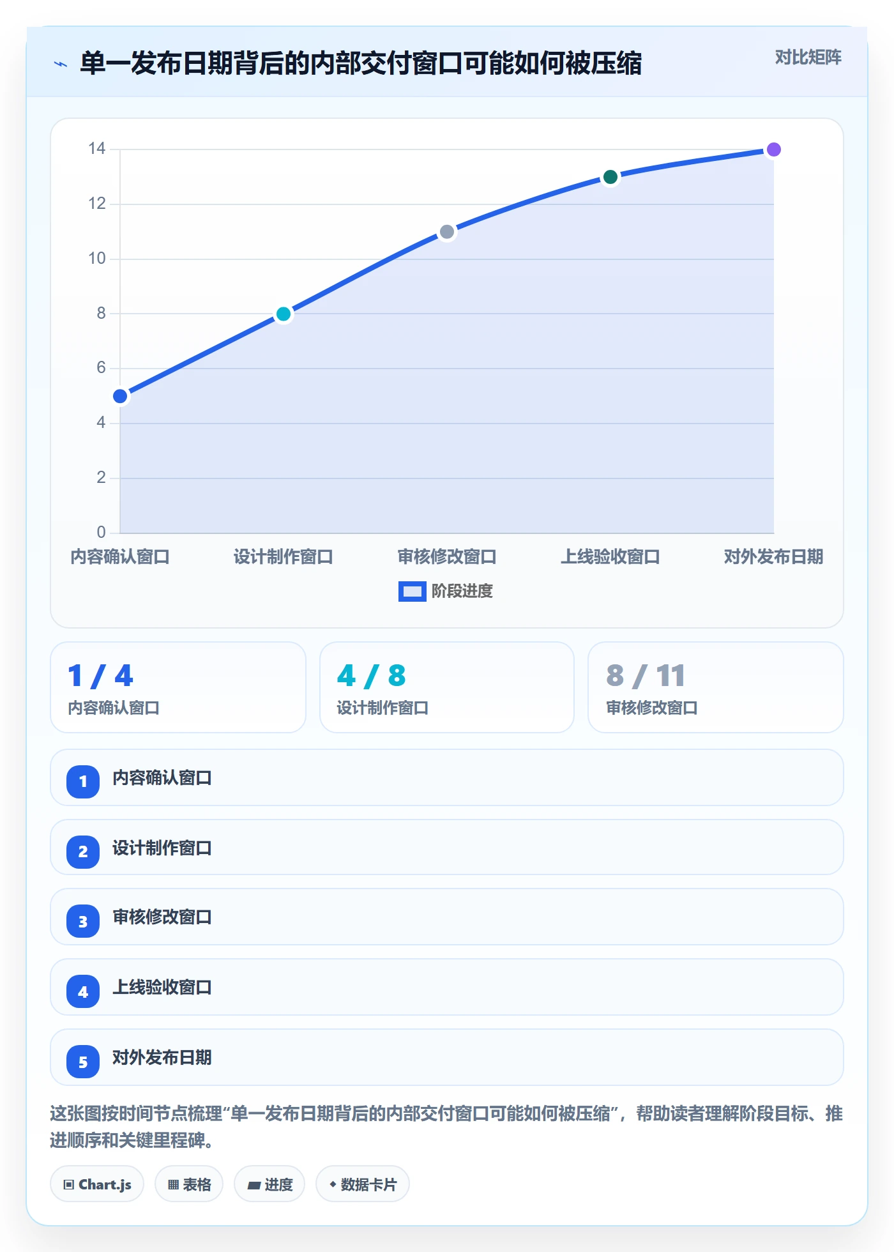Screen dimensions: 894x1252
Task: Click the 内容确认窗口 x-axis label
Action: pyautogui.click(x=120, y=556)
